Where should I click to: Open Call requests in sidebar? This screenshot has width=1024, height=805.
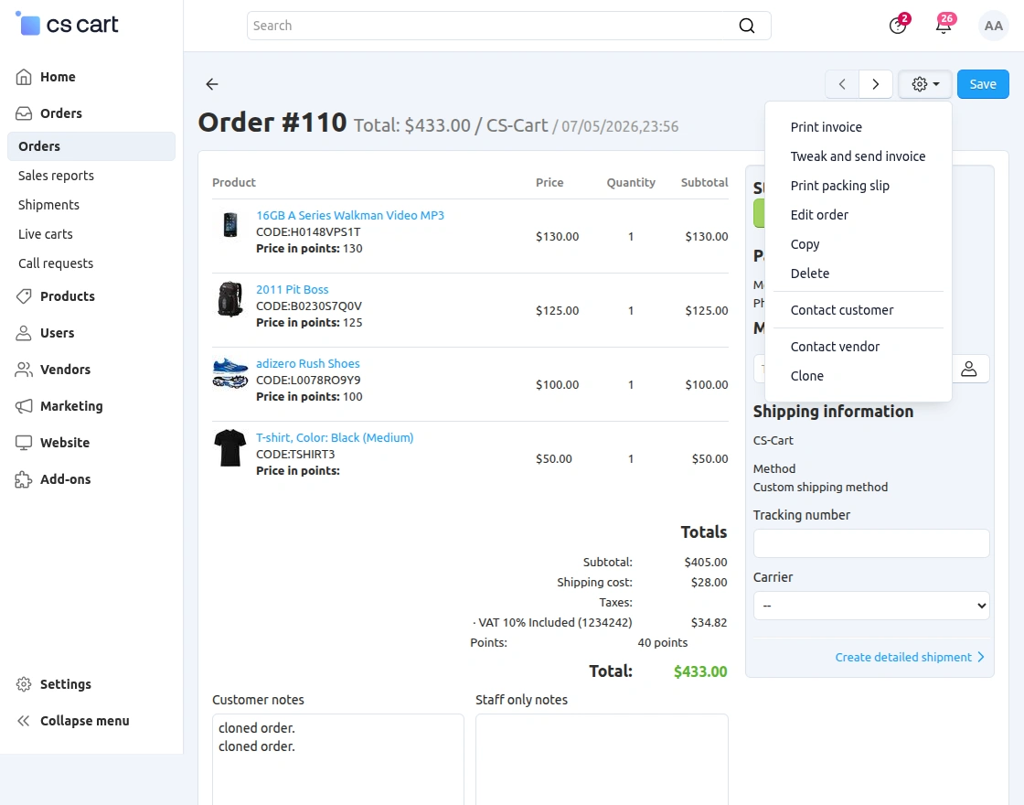coord(56,264)
